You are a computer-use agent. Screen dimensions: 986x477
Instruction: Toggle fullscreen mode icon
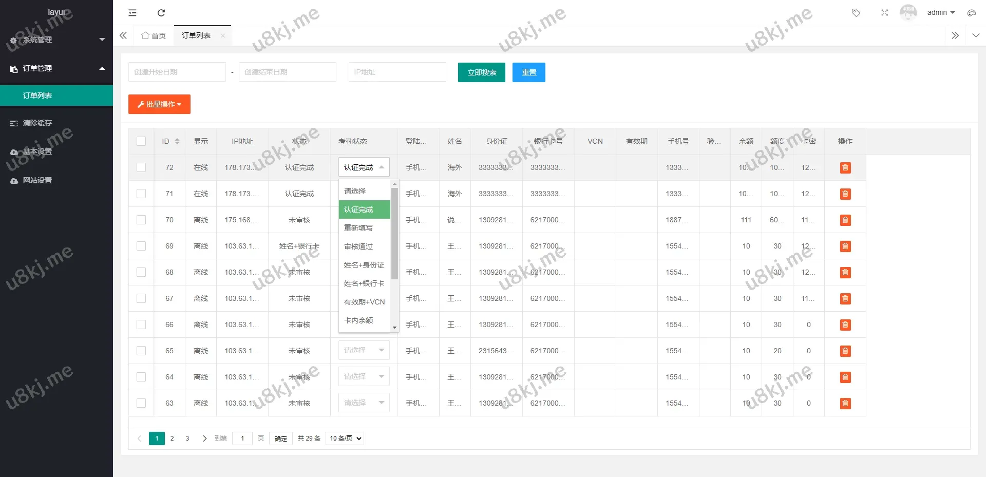point(884,13)
